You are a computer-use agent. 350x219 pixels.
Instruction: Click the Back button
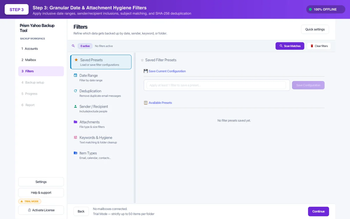(81, 211)
